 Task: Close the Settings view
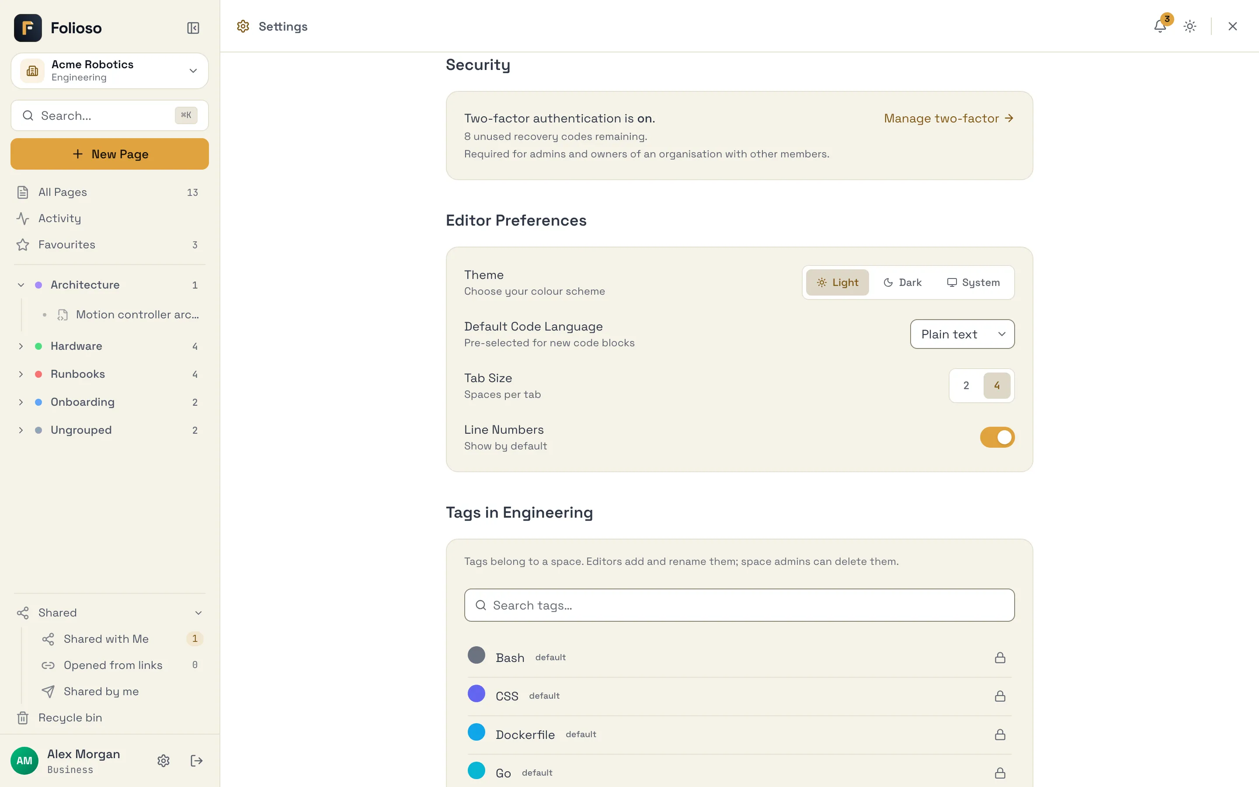(1232, 26)
